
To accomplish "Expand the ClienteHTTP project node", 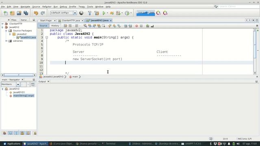I will pos(2,24).
